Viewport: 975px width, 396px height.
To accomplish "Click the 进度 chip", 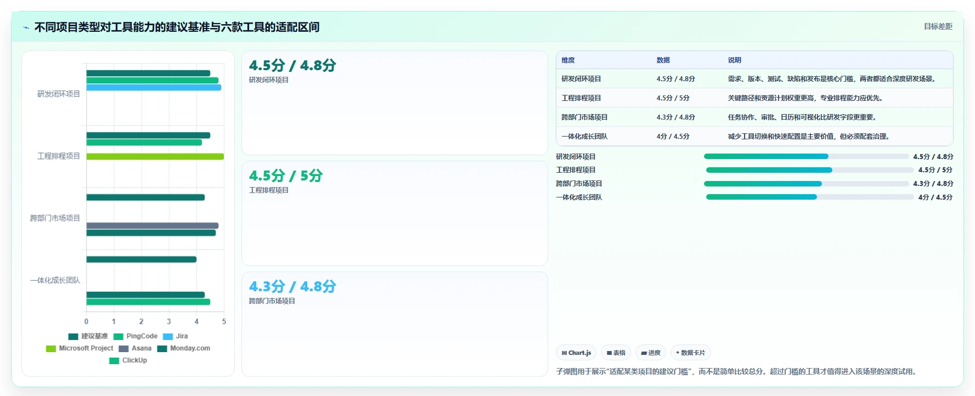I will [x=651, y=353].
